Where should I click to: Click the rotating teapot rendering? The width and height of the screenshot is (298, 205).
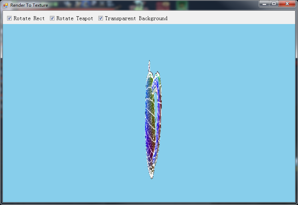point(153,119)
